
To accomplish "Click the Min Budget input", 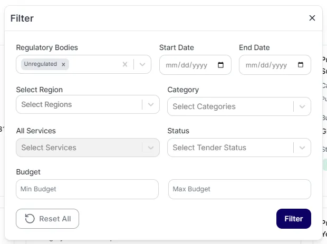I will pyautogui.click(x=87, y=189).
